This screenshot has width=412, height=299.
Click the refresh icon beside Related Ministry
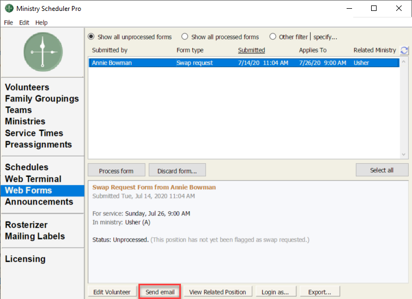pyautogui.click(x=404, y=50)
